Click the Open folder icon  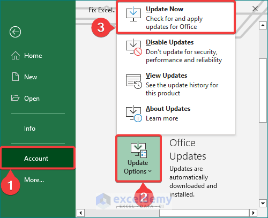click(15, 98)
